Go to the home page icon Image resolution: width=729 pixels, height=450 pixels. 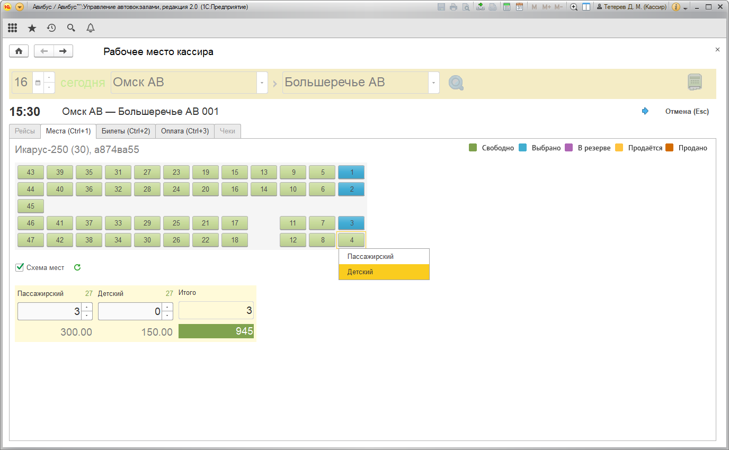[x=19, y=51]
